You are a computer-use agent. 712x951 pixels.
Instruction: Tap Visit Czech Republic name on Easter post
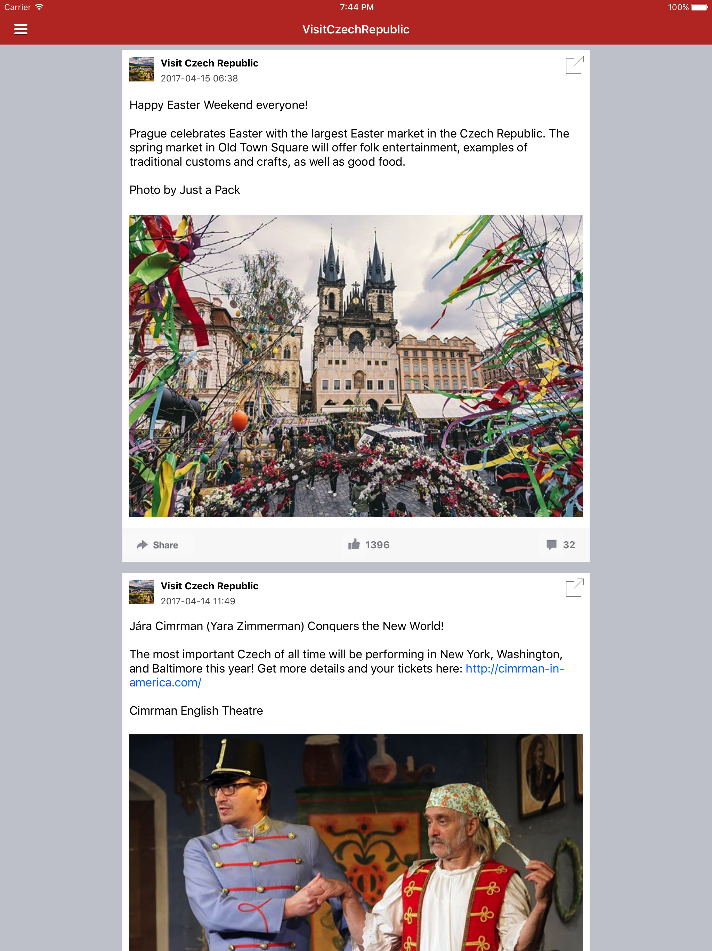coord(210,63)
